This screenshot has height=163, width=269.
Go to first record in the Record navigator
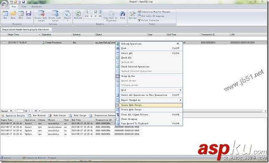(11, 111)
